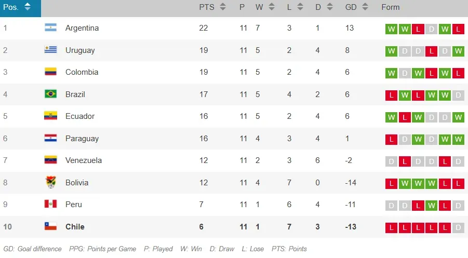Open the Colombia team link
This screenshot has height=258, width=468.
tap(82, 72)
